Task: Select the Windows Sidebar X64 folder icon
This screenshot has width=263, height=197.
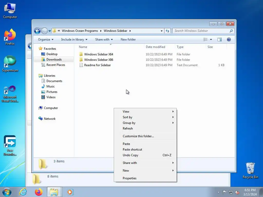Action: pyautogui.click(x=81, y=54)
